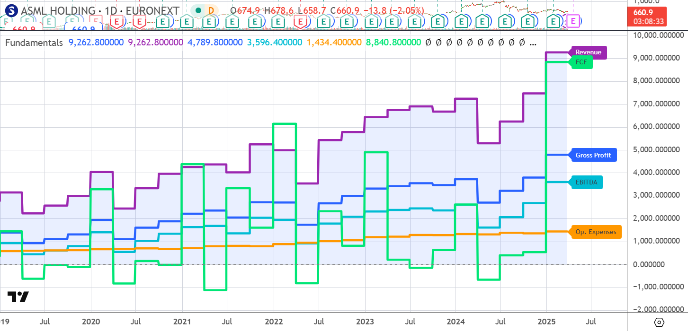Select the purple upcoming earnings E marker
The height and width of the screenshot is (331, 688).
pyautogui.click(x=573, y=21)
